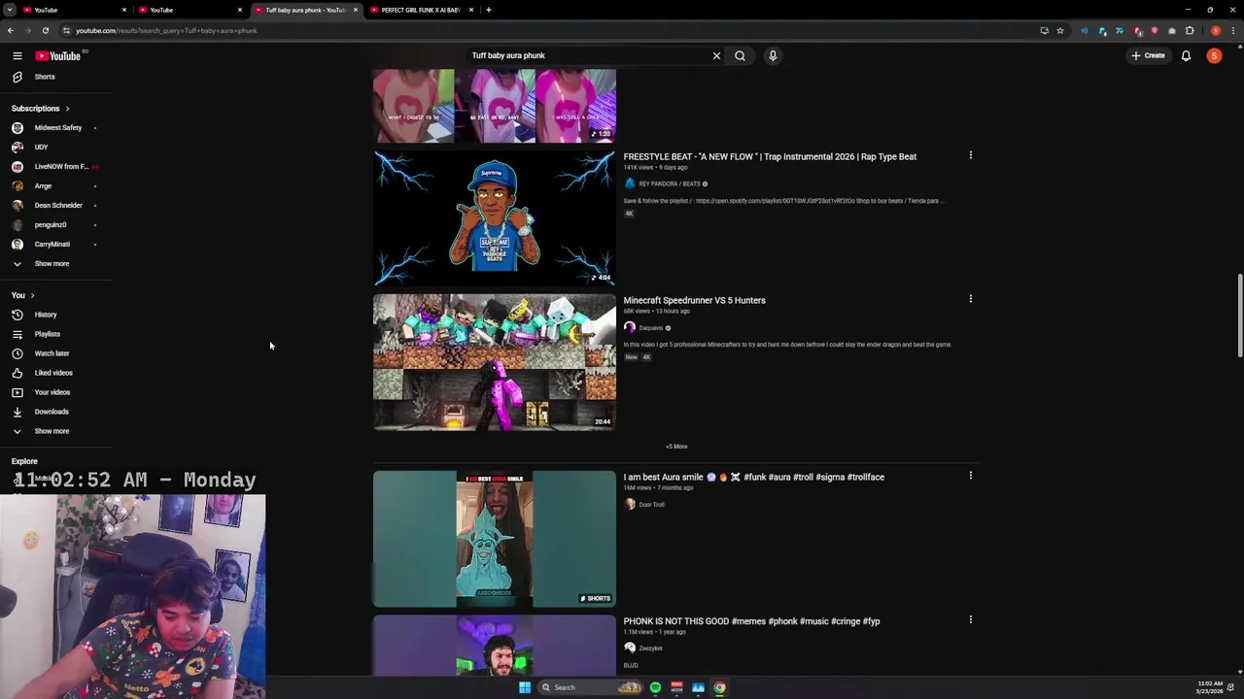Viewport: 1244px width, 699px height.
Task: Go back with browser back arrow
Action: coord(11,30)
